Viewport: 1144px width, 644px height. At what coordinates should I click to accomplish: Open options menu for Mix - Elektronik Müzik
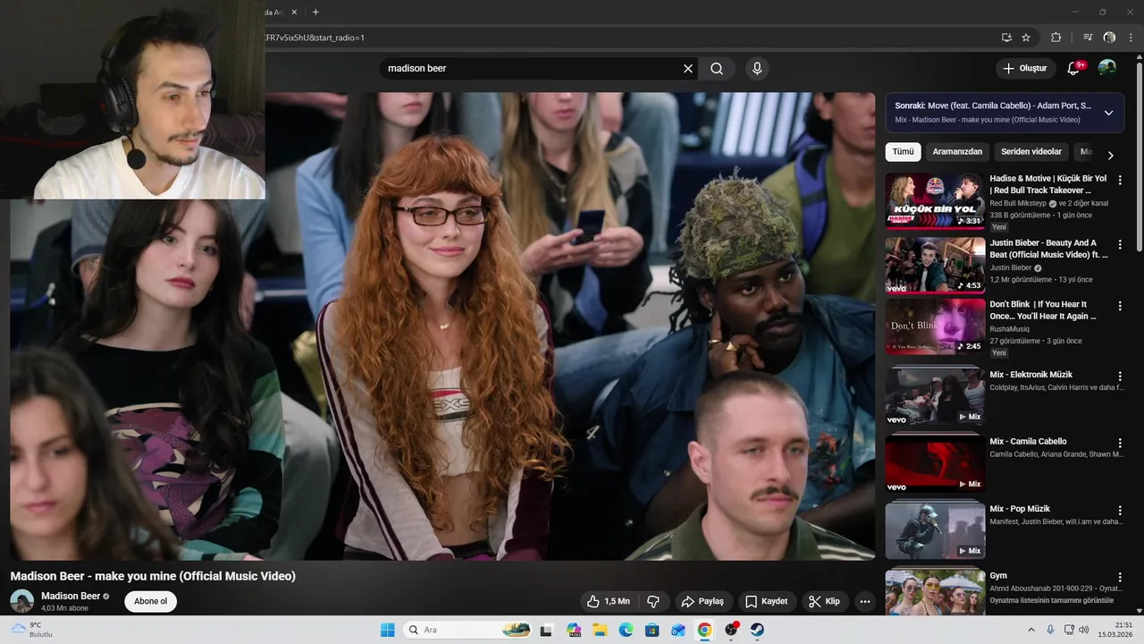coord(1120,377)
